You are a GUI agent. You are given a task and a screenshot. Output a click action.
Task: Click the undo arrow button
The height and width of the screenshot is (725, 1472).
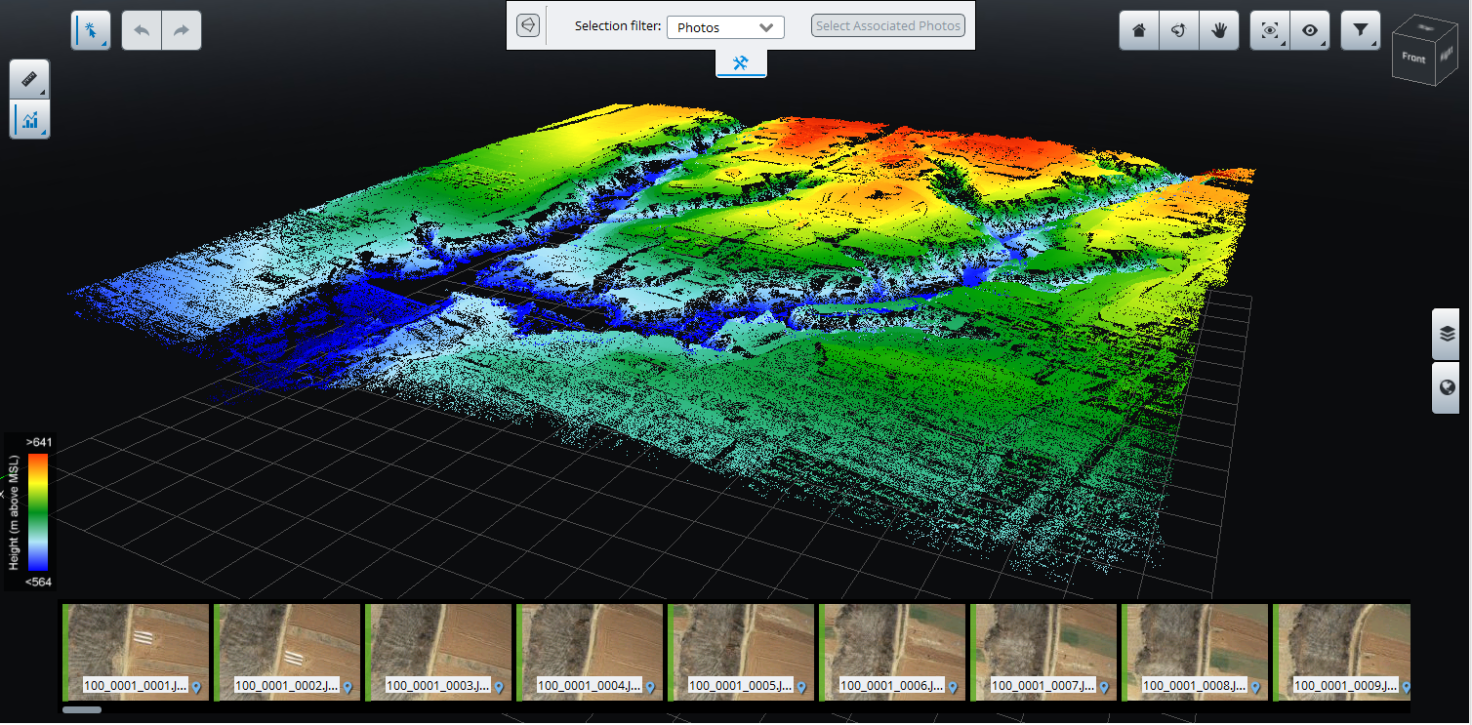(x=142, y=30)
